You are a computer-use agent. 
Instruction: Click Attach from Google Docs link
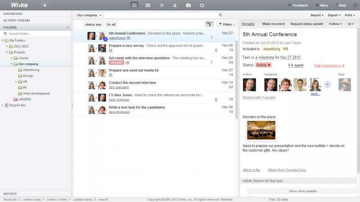[x=287, y=170]
